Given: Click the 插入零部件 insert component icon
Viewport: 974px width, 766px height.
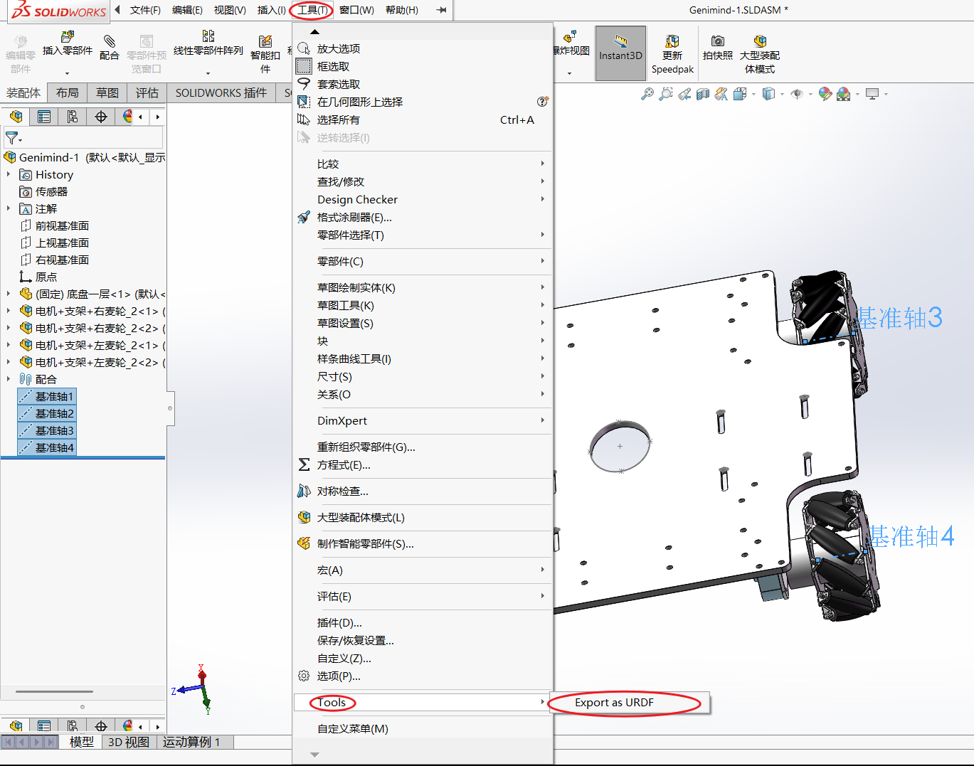Looking at the screenshot, I should coord(68,37).
